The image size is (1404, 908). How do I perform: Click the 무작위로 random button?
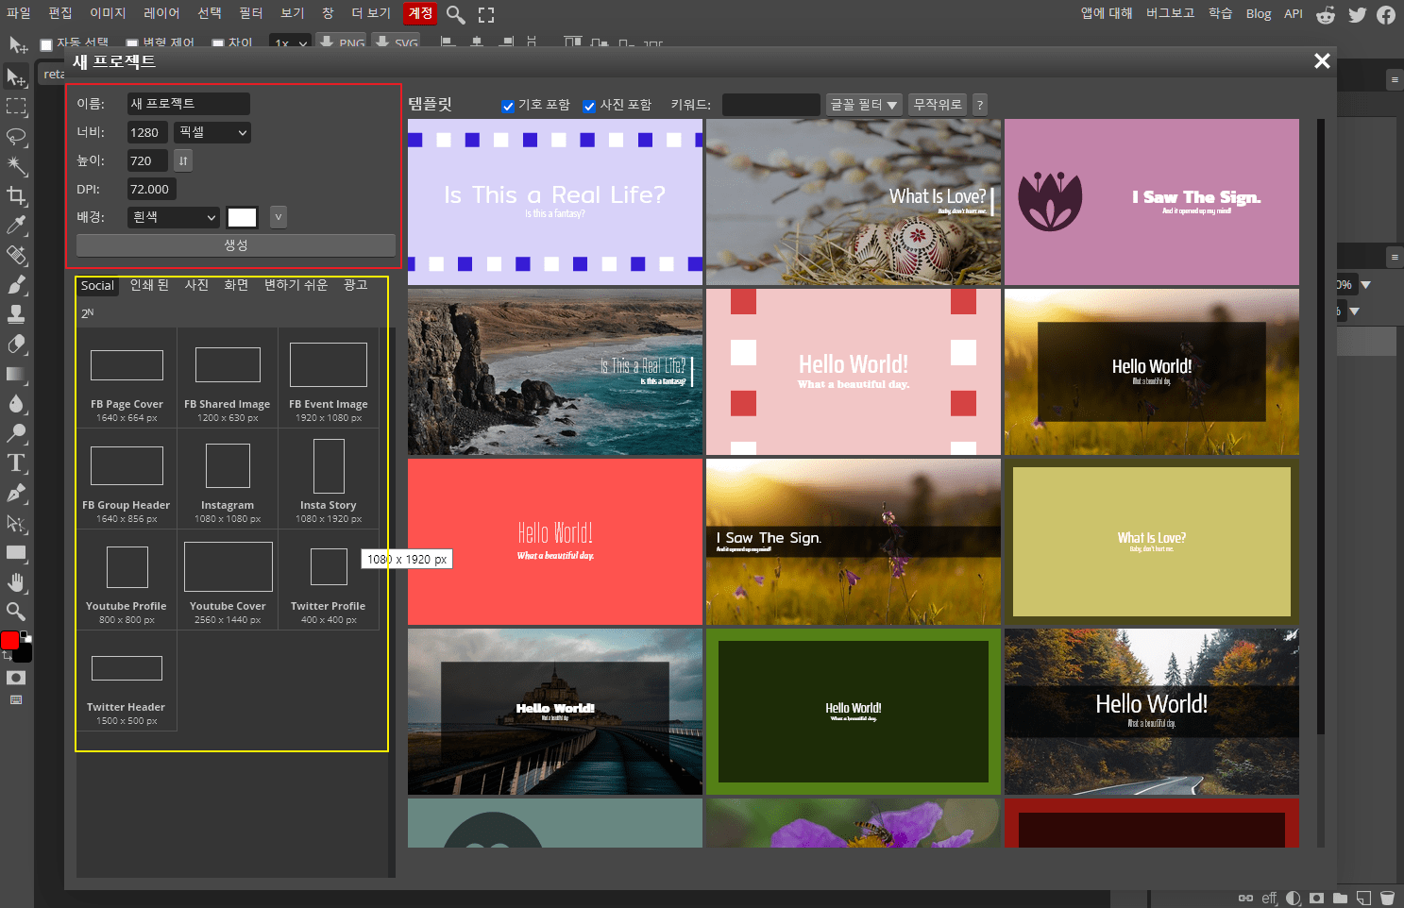click(938, 105)
